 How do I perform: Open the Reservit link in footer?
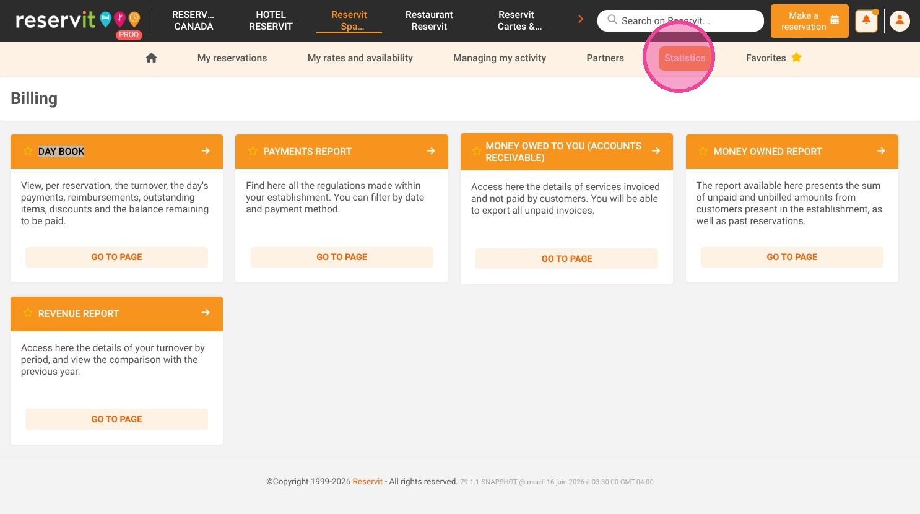click(x=368, y=482)
